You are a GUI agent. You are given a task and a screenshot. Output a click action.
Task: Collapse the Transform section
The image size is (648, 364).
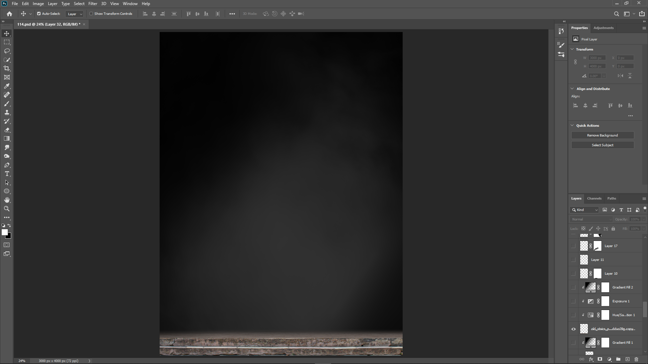coord(572,49)
